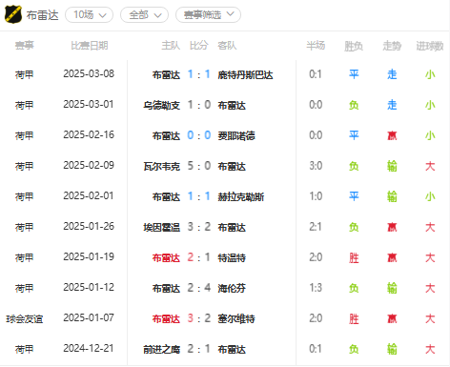Click the 进球数 column header
450x367 pixels.
pyautogui.click(x=430, y=47)
